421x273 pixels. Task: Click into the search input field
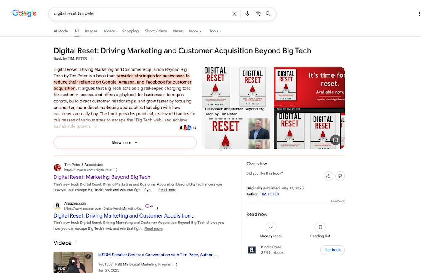(141, 14)
